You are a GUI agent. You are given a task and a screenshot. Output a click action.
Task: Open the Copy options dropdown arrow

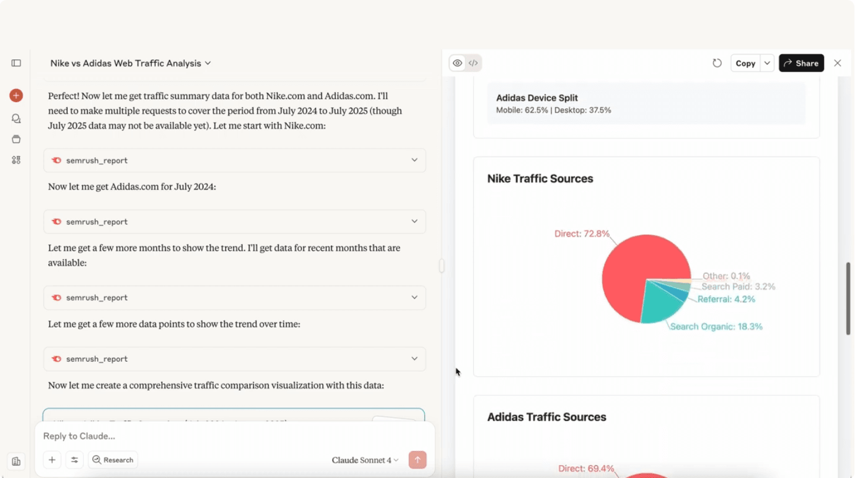(x=767, y=63)
